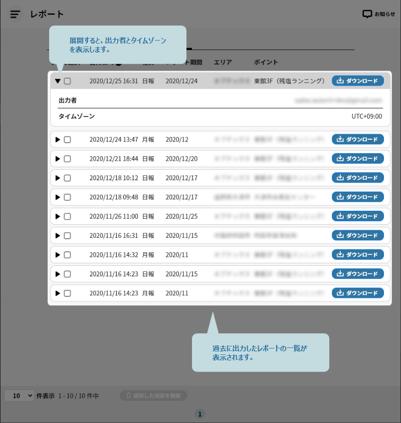Download the 2020/11/16 14:23 月報 report
401x423 pixels.
click(x=357, y=293)
